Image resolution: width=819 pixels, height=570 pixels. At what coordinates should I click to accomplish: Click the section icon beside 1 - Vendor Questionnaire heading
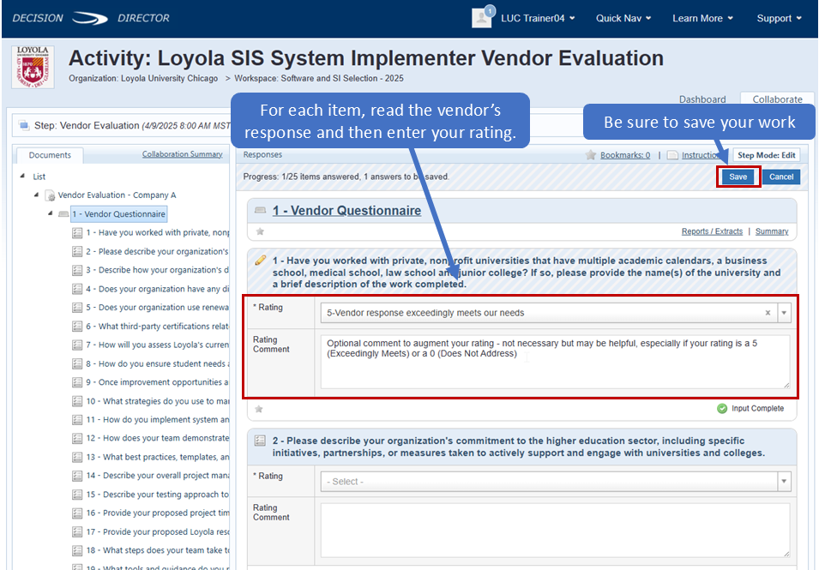260,210
